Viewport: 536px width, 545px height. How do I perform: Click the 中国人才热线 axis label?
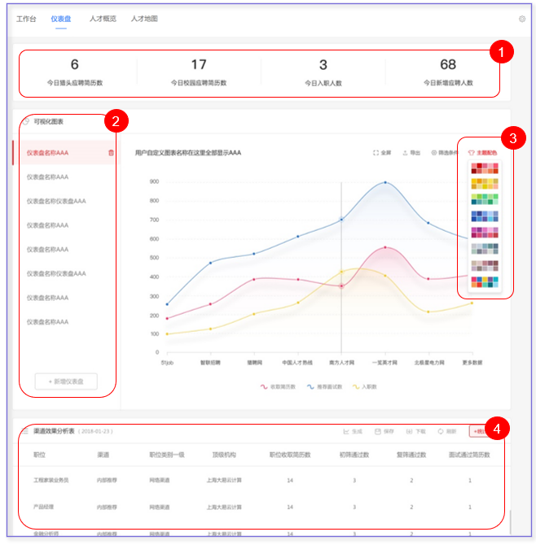pos(297,363)
